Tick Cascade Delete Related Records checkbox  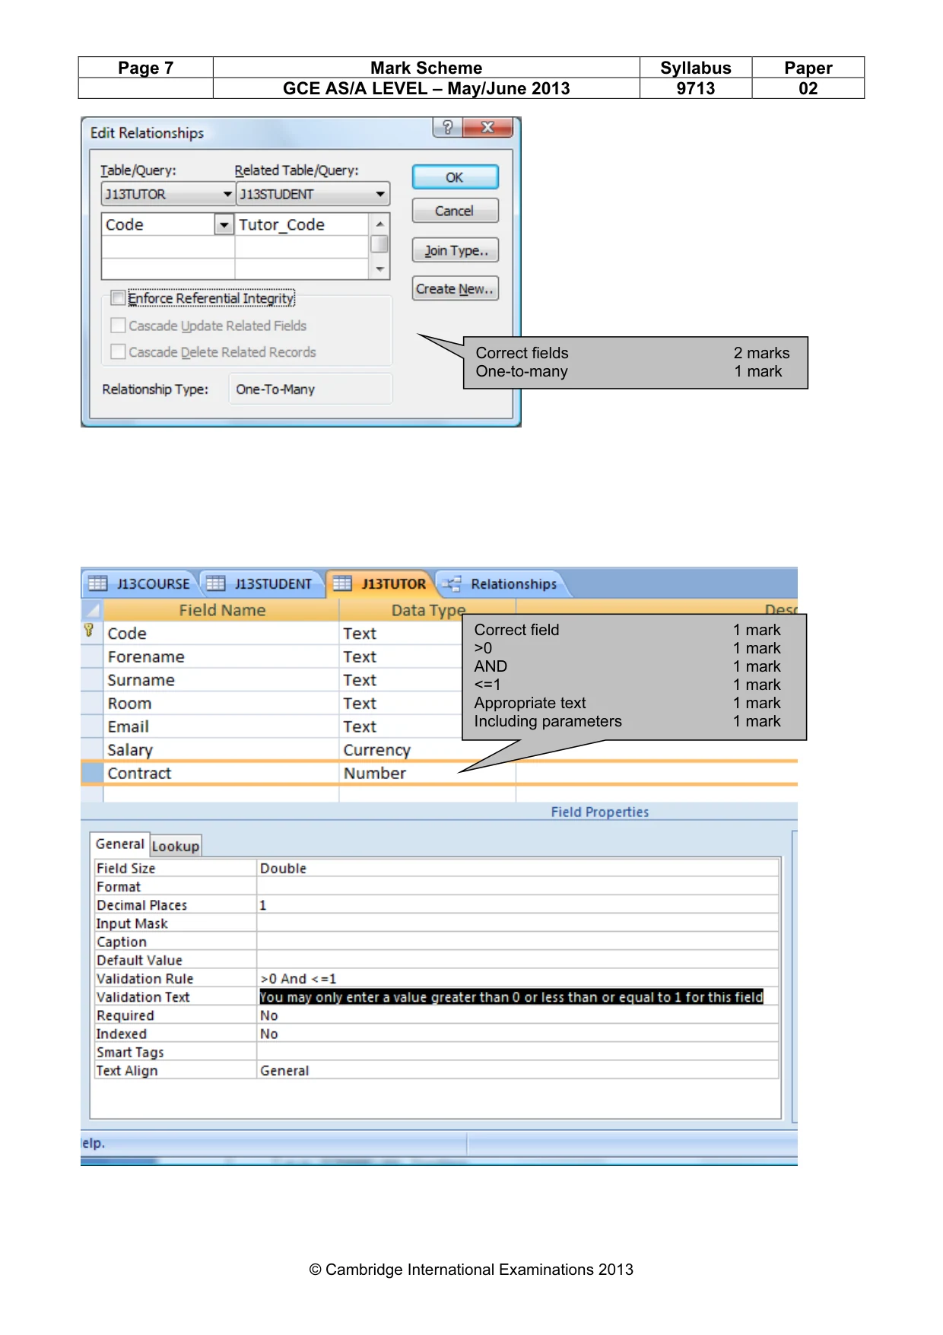pyautogui.click(x=118, y=351)
